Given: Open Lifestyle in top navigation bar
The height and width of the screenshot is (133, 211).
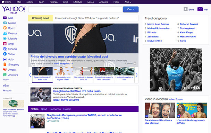Looking at the screenshot, I should click(78, 2).
